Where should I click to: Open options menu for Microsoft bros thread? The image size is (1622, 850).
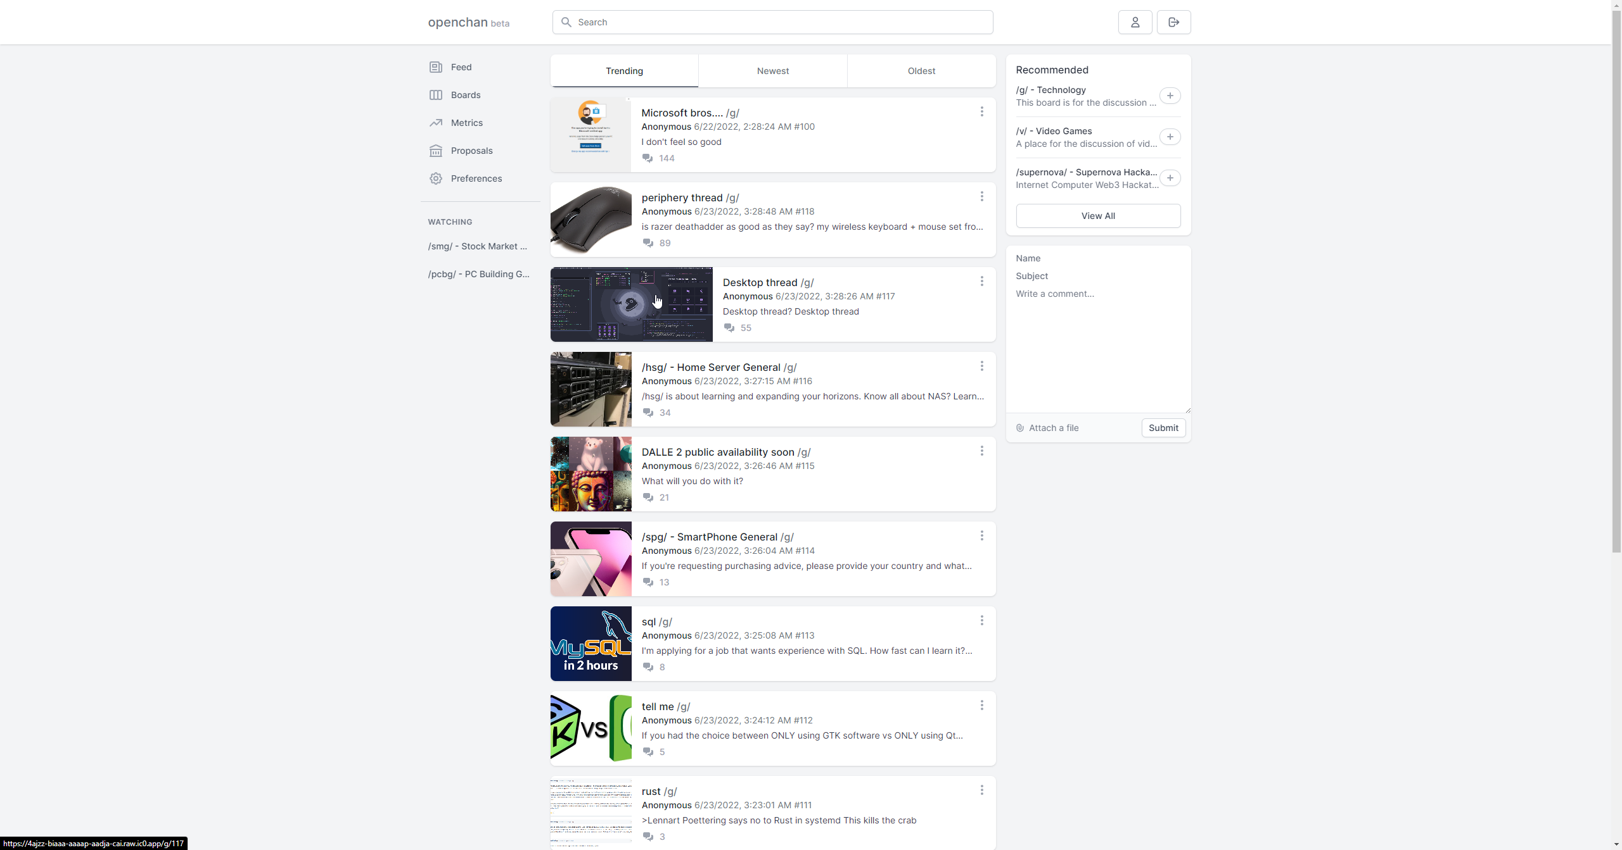click(x=981, y=111)
